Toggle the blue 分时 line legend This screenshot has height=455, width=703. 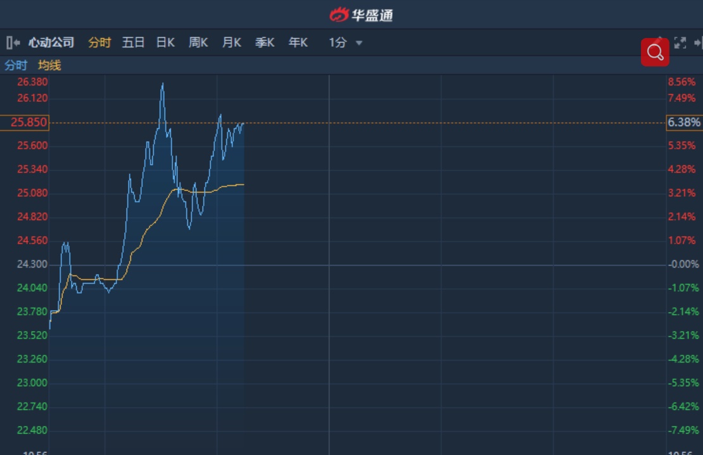(16, 65)
